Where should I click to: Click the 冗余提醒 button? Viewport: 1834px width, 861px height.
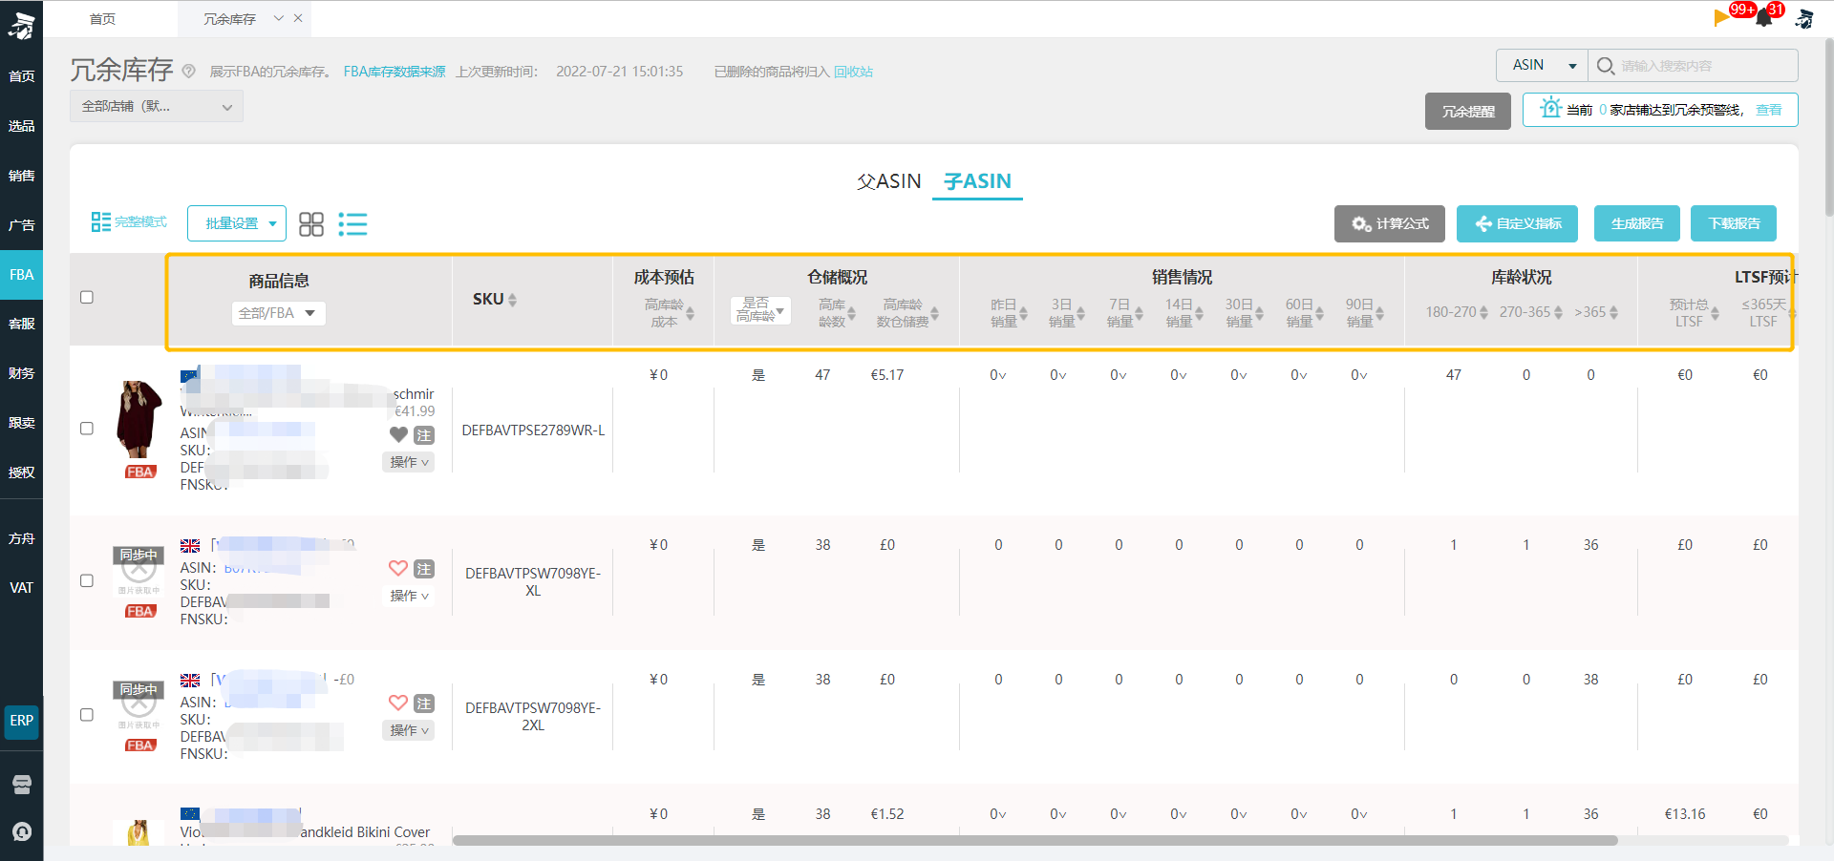tap(1468, 111)
